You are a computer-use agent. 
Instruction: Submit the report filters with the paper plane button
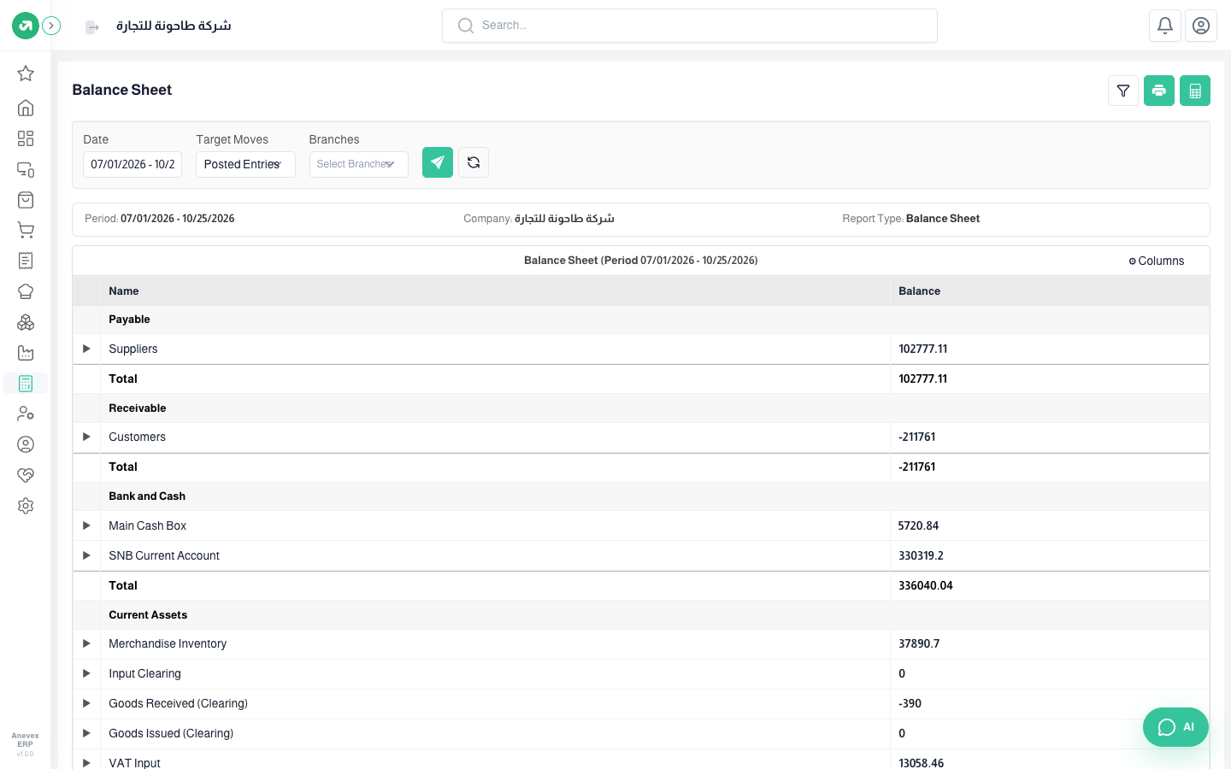[x=438, y=162]
